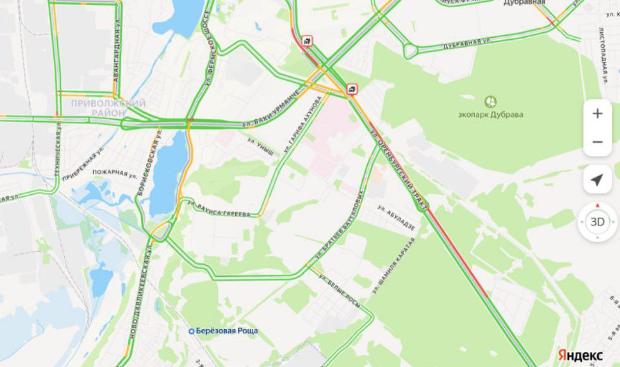Center map on my location arrow
The height and width of the screenshot is (367, 620).
pyautogui.click(x=597, y=179)
